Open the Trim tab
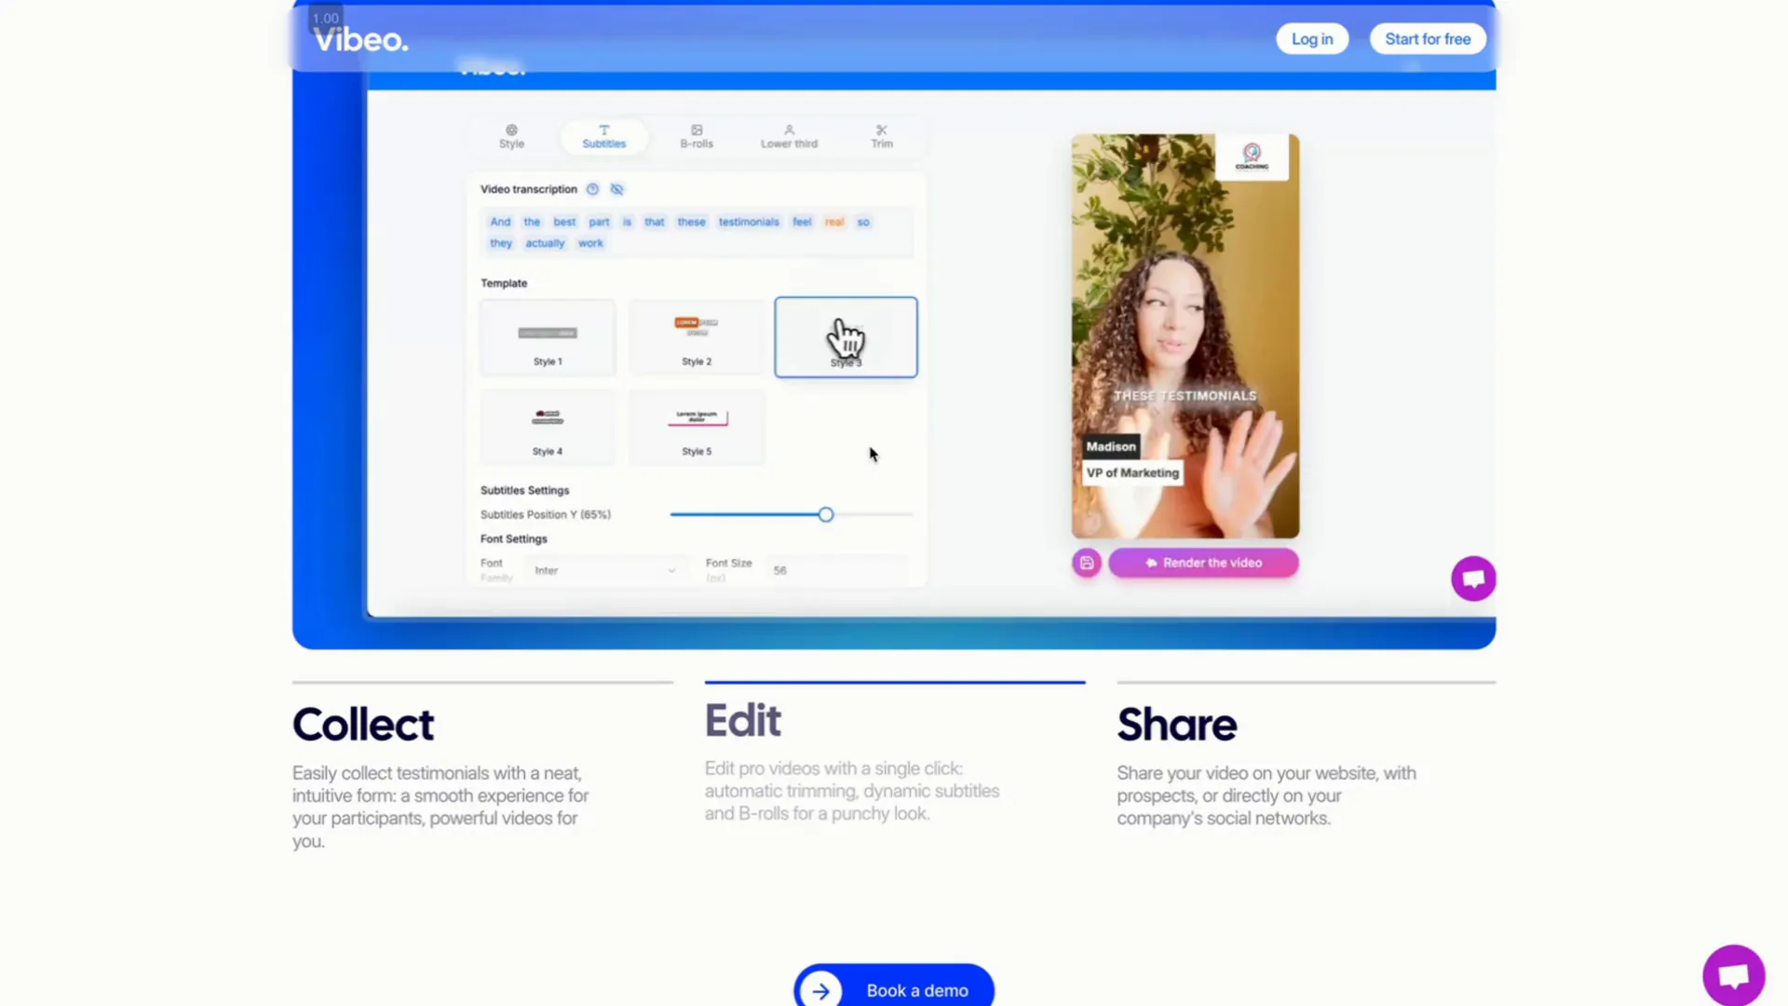 [881, 137]
